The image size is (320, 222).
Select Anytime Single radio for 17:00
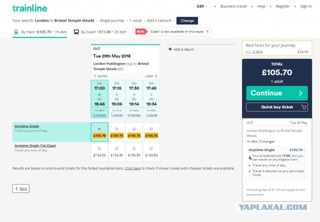click(99, 129)
